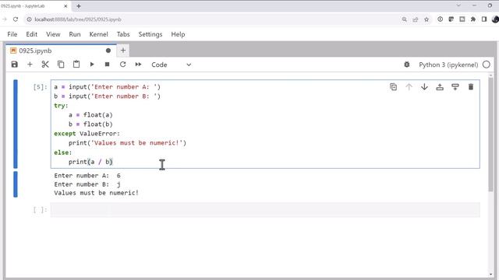Insert a cell below with the plus icon

[30, 65]
